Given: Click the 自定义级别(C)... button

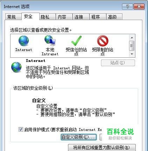Looking at the screenshot, I should tap(79, 137).
